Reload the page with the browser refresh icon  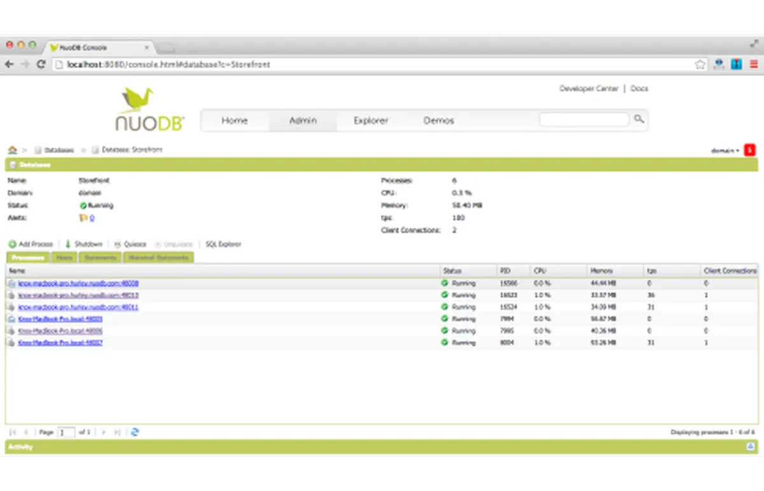[x=41, y=64]
